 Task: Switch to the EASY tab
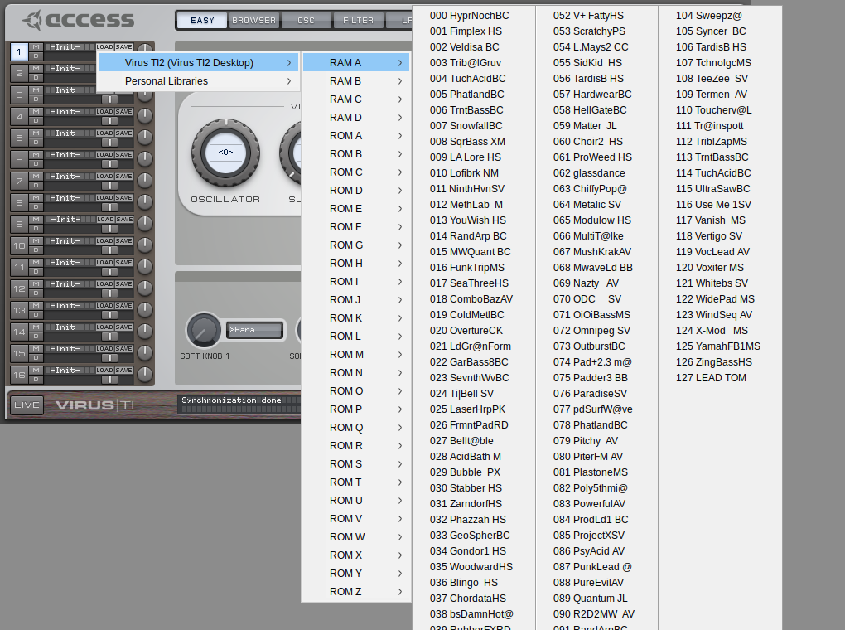coord(202,21)
